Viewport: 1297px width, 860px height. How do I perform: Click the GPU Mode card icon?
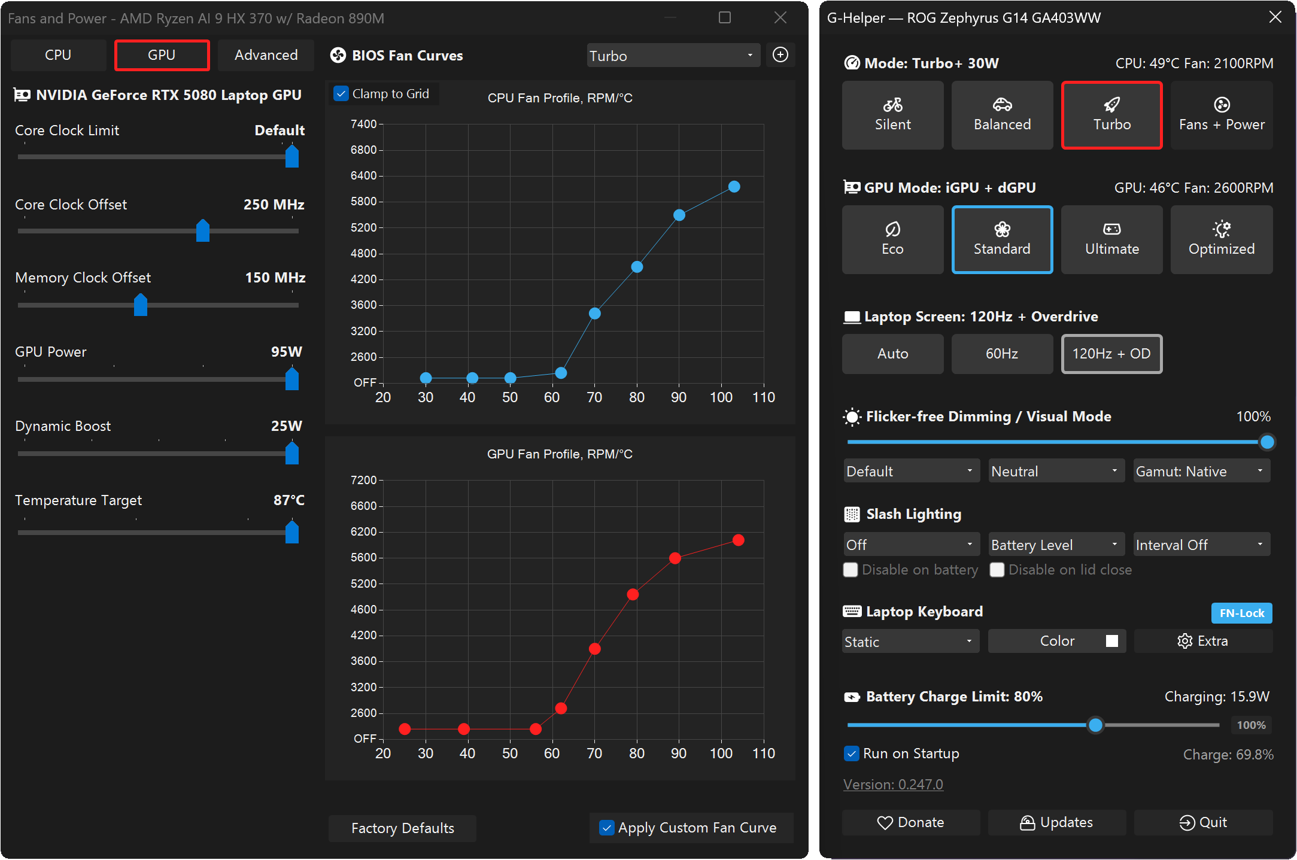click(852, 187)
